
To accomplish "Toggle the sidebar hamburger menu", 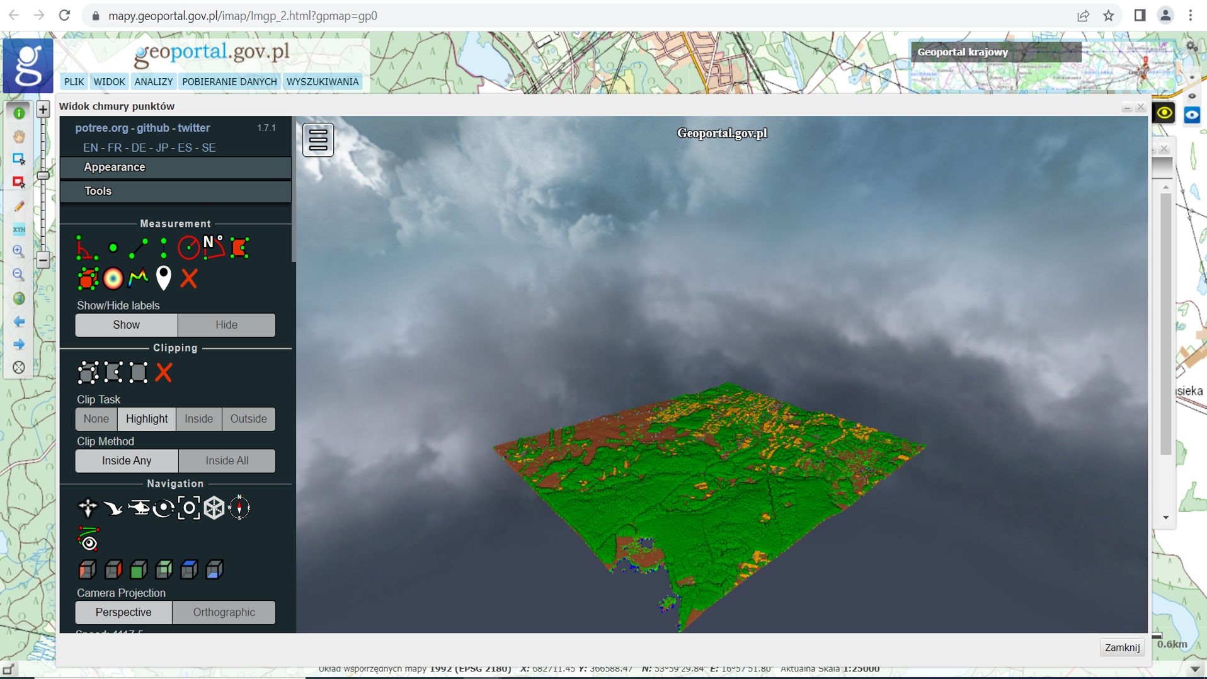I will tap(318, 140).
